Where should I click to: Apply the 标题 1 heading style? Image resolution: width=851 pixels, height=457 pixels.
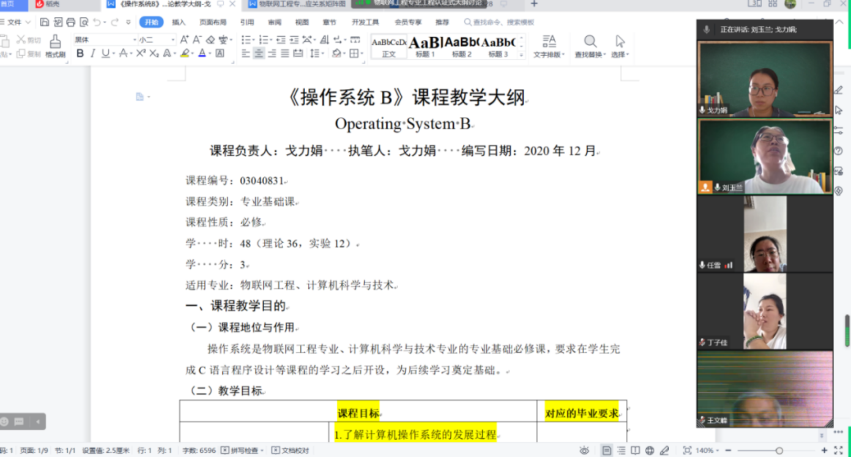(425, 46)
